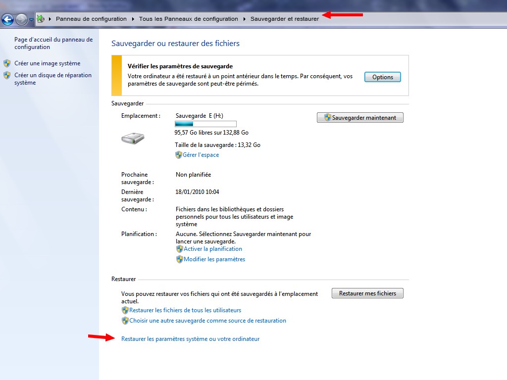The width and height of the screenshot is (507, 380).
Task: Click the Backup and Restore address bar icon
Action: 41,19
